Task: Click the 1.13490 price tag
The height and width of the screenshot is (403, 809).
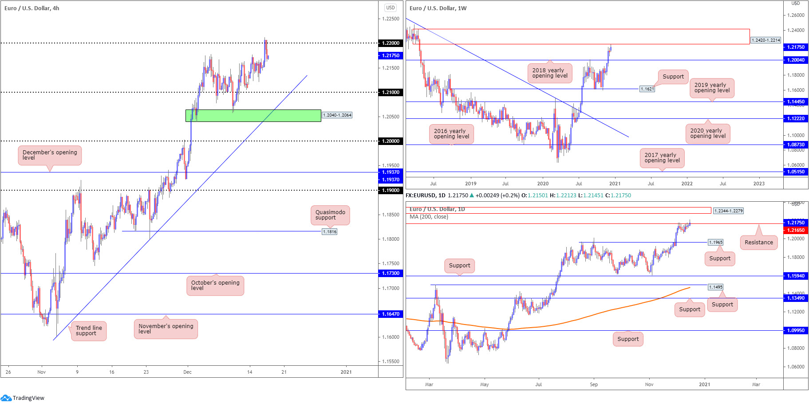Action: tap(796, 298)
